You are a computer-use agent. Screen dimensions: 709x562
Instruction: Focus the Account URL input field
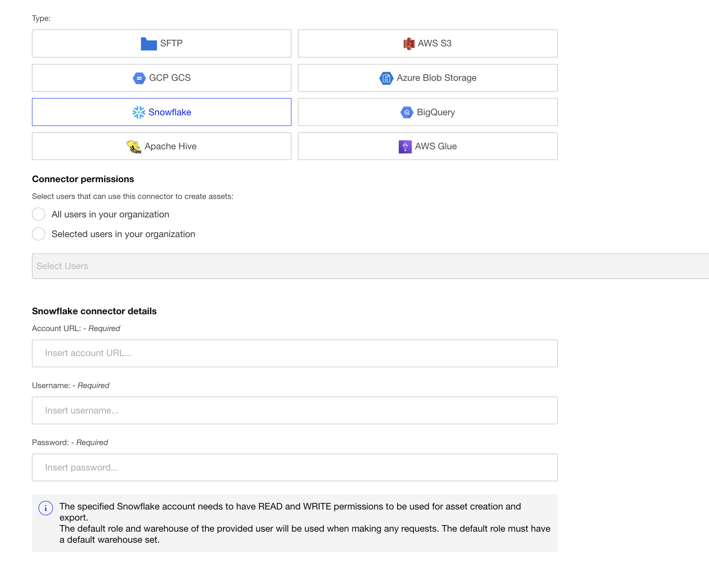click(295, 353)
